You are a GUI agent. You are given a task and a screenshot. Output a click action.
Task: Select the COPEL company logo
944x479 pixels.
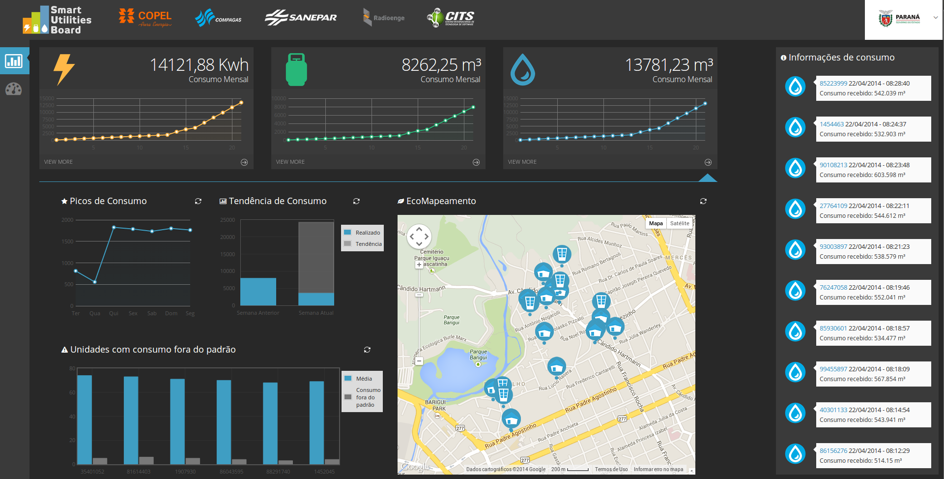coord(145,18)
